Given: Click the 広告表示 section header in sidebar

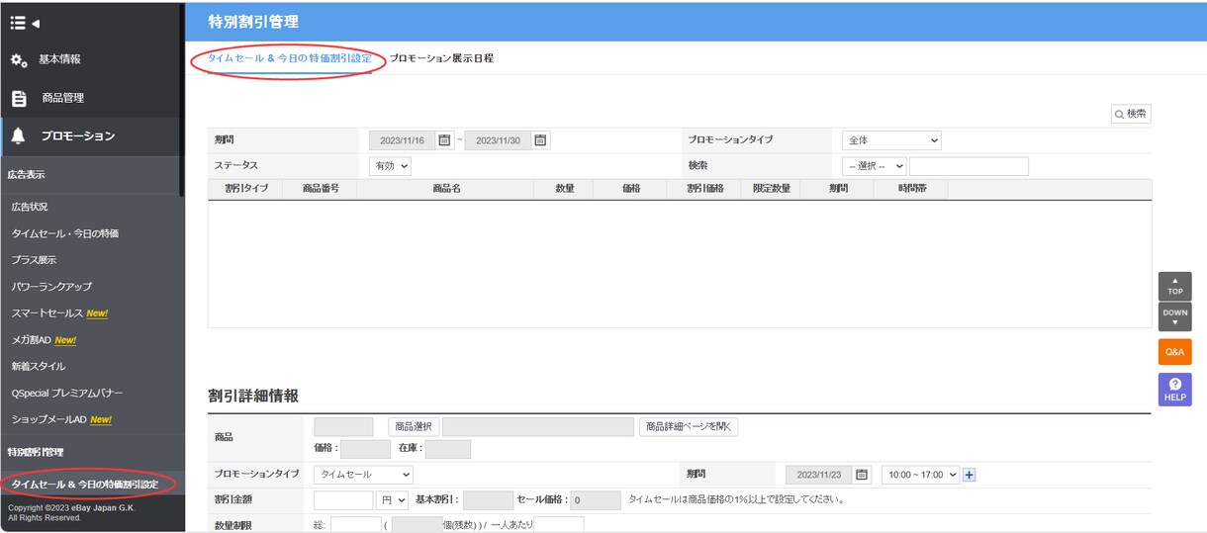Looking at the screenshot, I should click(28, 175).
